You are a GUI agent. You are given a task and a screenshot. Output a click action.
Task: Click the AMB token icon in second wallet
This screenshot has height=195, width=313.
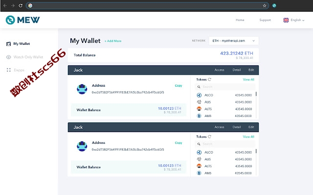[199, 173]
